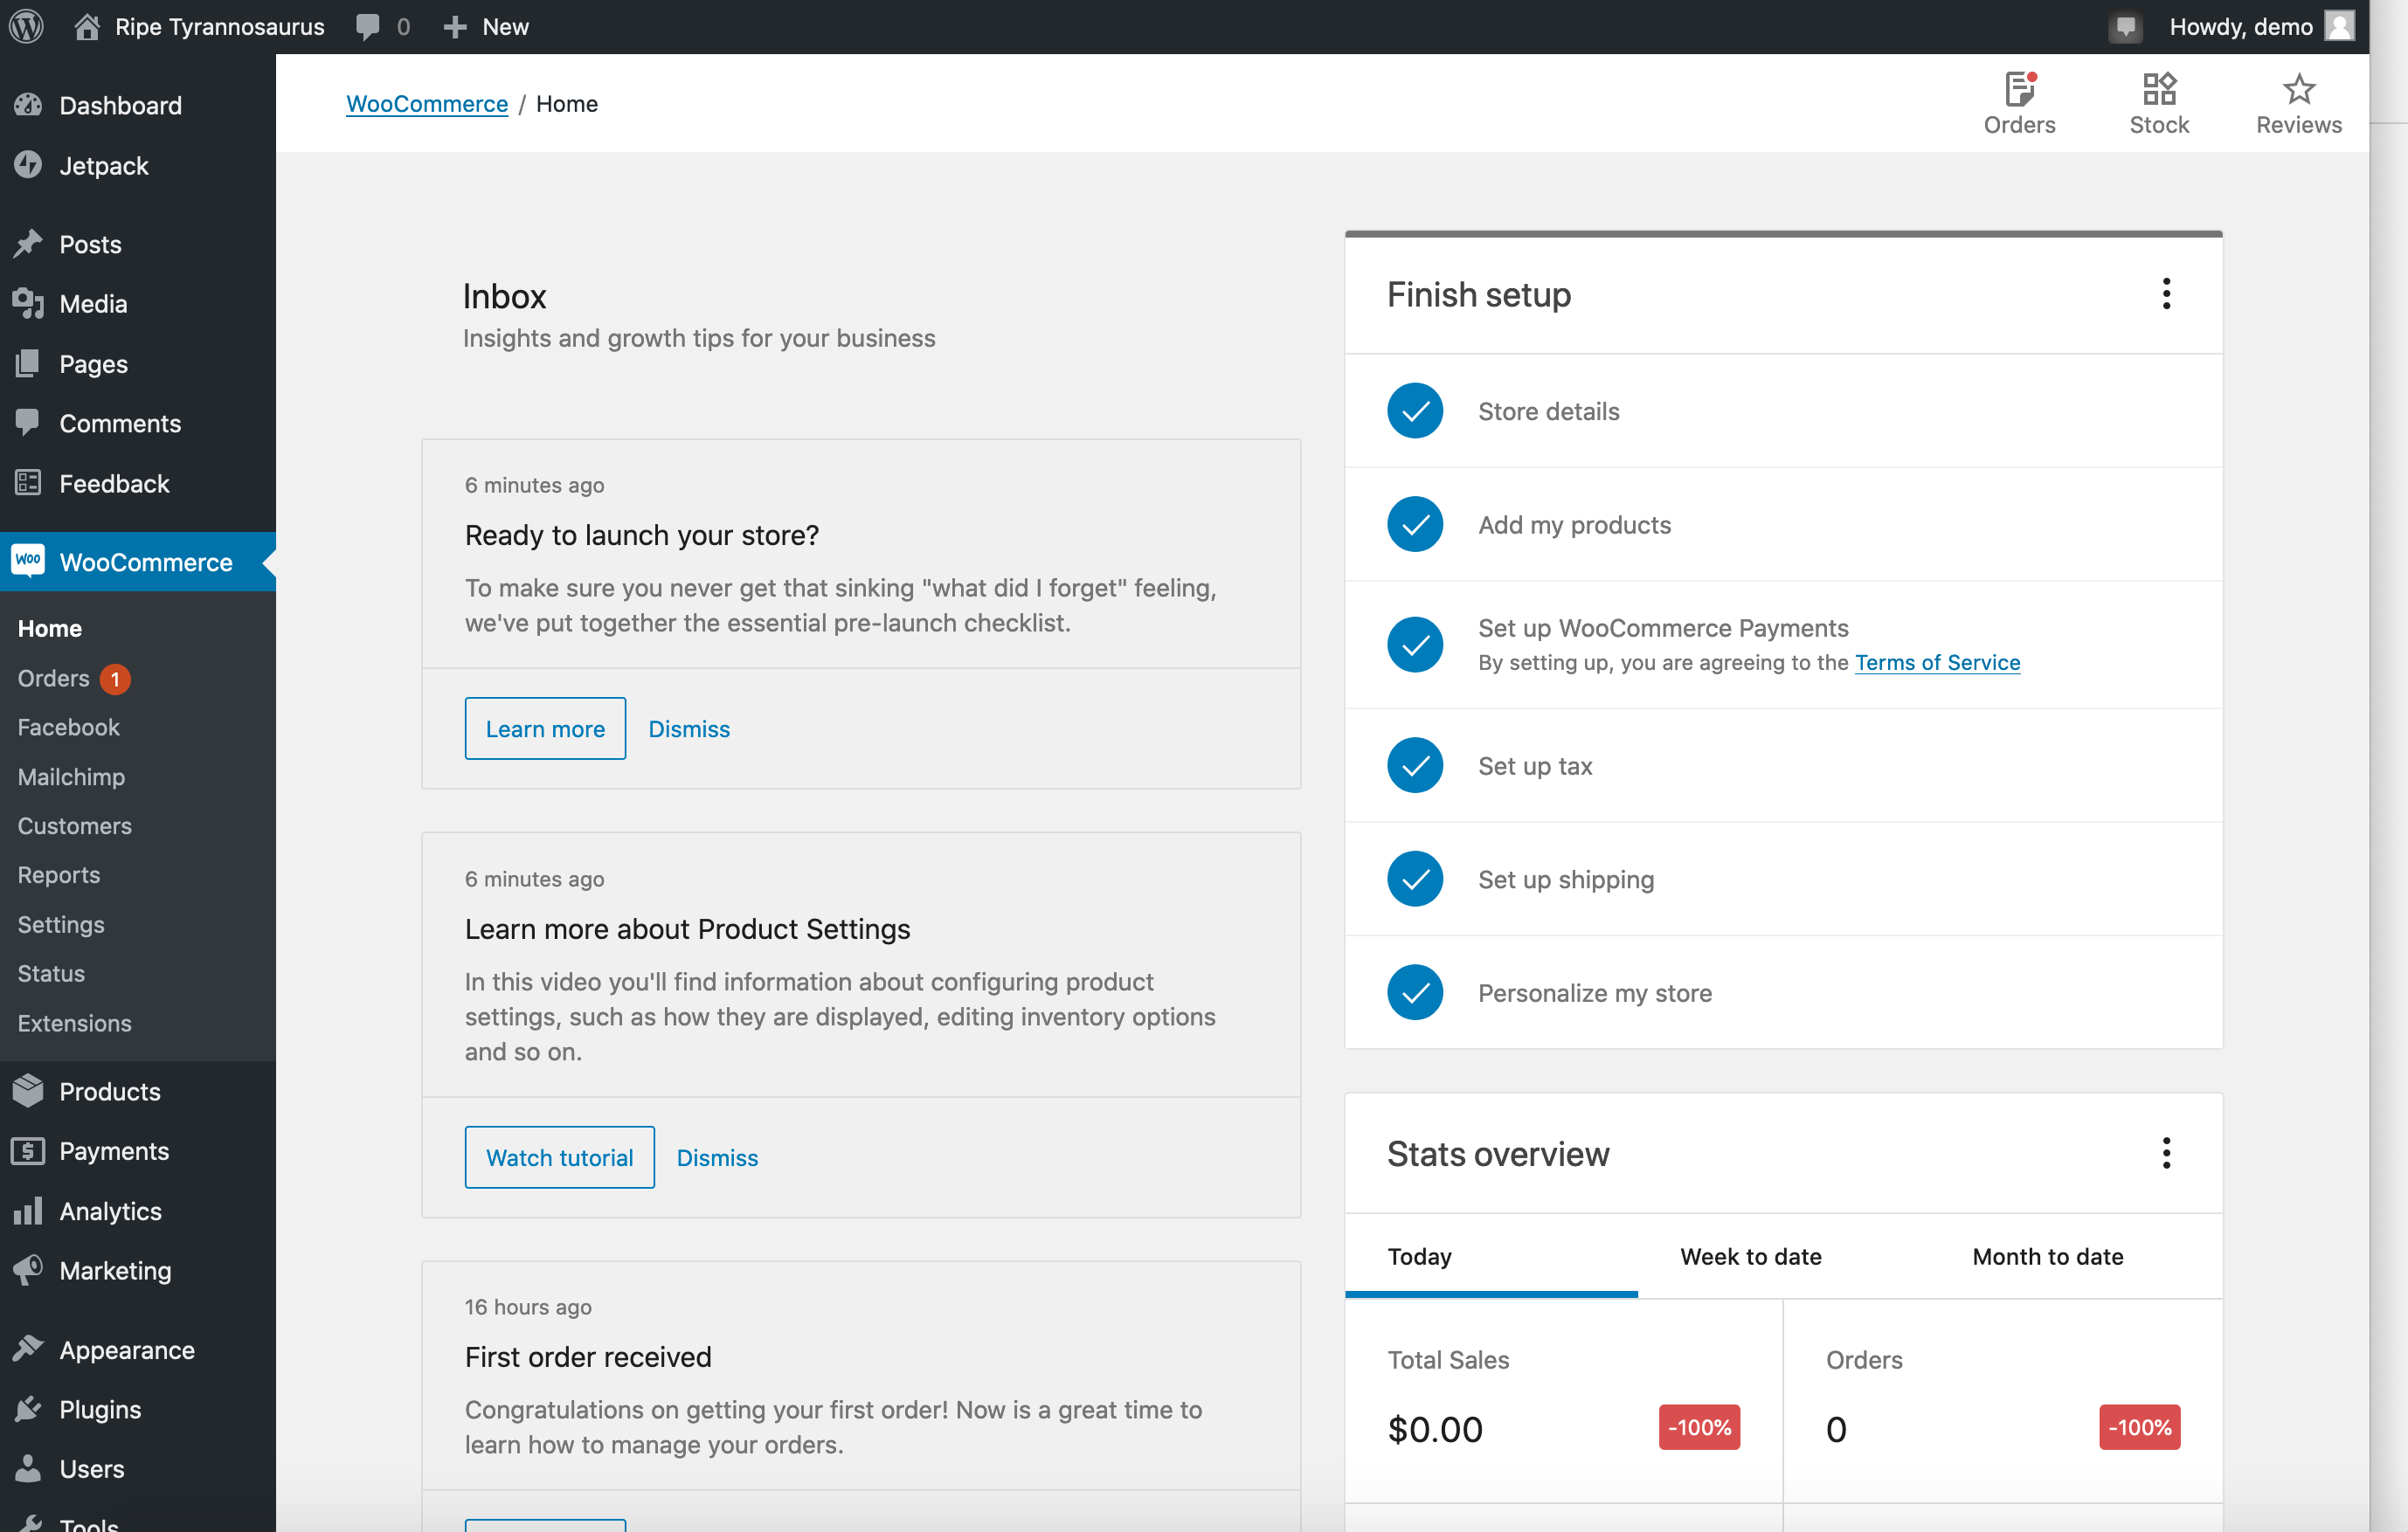Click the Set up shipping checkmark
Screen dimensions: 2408x1532
click(1414, 879)
